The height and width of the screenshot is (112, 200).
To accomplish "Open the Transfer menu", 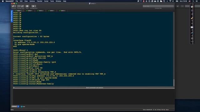I will (40, 1).
